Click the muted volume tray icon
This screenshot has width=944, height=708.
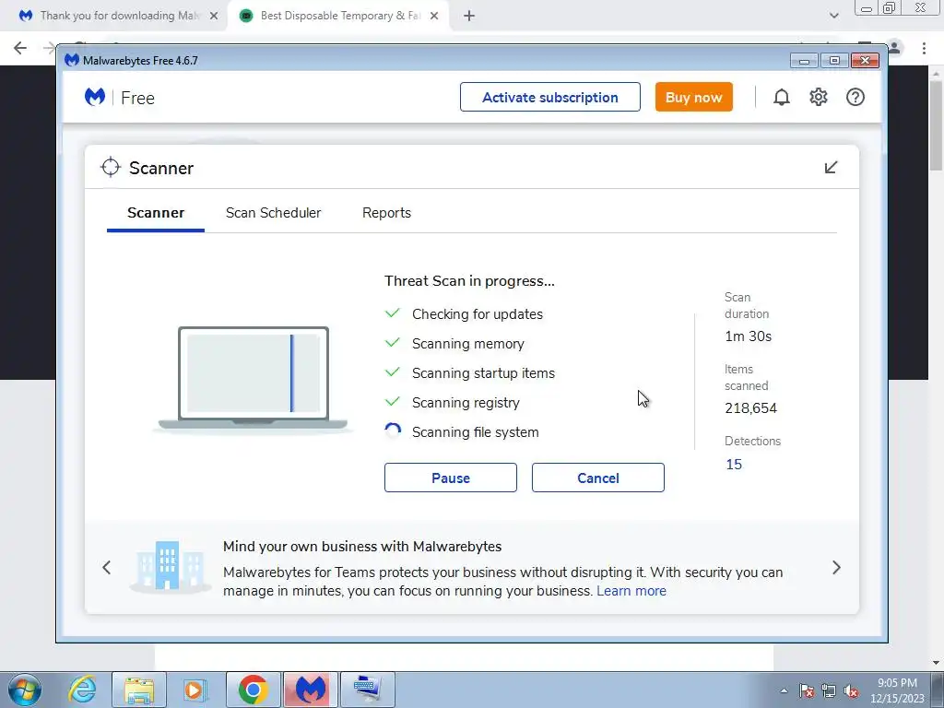[851, 691]
